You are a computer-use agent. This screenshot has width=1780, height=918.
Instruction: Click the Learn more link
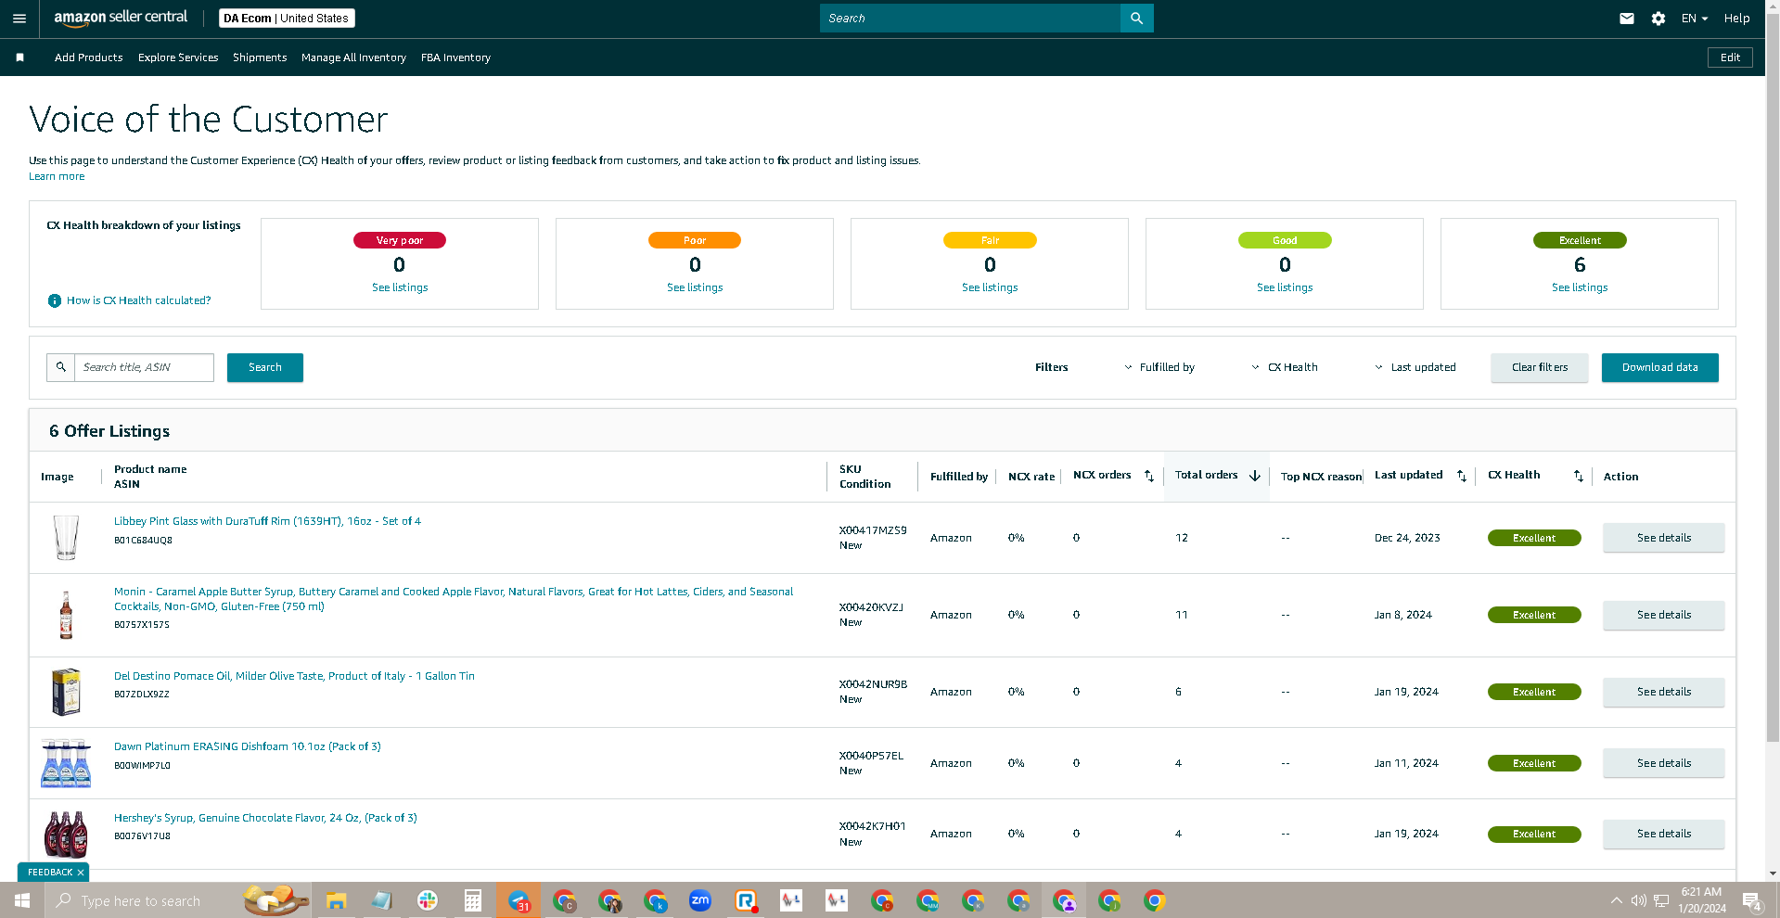pos(57,176)
